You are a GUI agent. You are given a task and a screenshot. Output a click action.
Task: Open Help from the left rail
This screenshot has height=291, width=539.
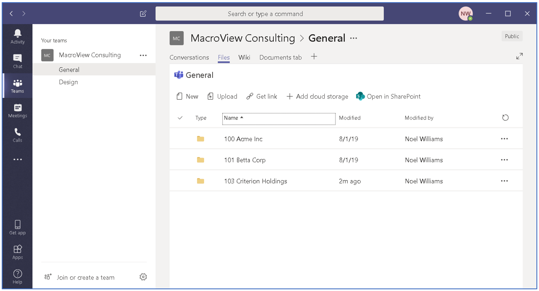coord(17,276)
